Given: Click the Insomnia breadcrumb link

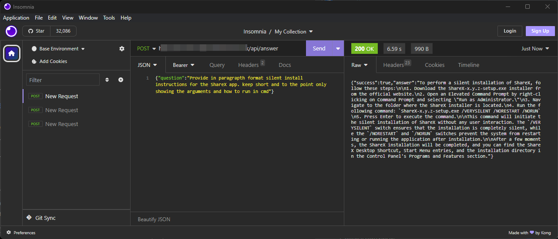Looking at the screenshot, I should pyautogui.click(x=255, y=32).
